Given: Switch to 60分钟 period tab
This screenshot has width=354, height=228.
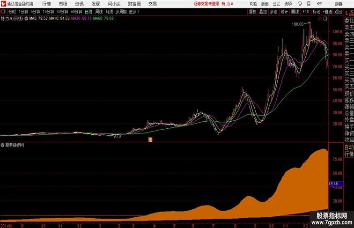Looking at the screenshot, I should [x=76, y=12].
